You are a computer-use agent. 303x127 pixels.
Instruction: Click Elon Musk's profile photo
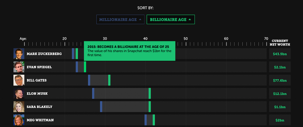[19, 94]
